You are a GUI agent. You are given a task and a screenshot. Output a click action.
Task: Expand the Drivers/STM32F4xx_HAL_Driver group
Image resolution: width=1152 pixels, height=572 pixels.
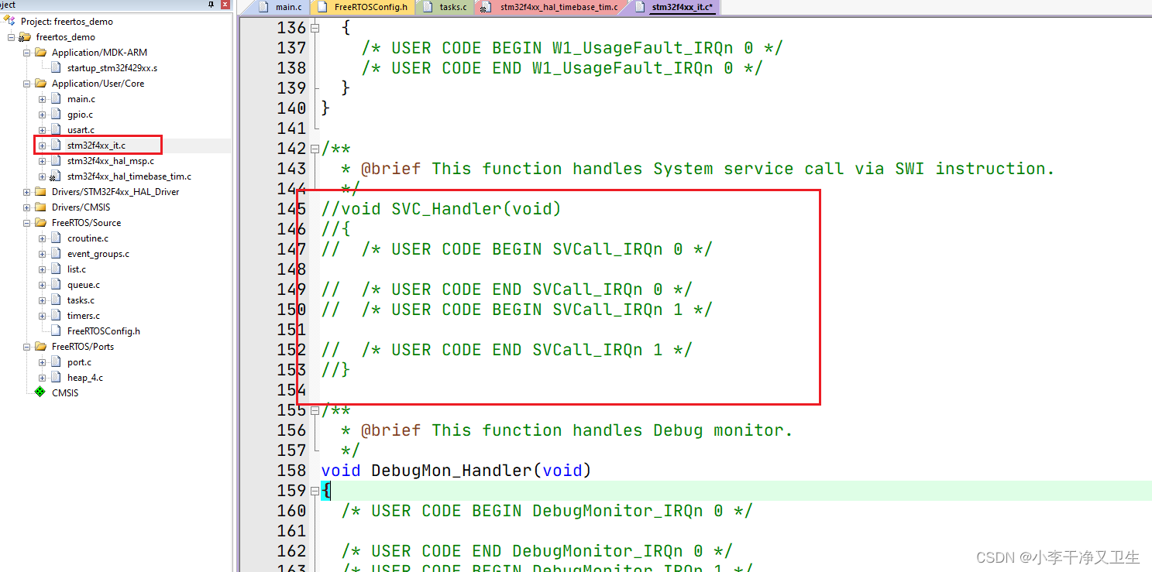[26, 191]
